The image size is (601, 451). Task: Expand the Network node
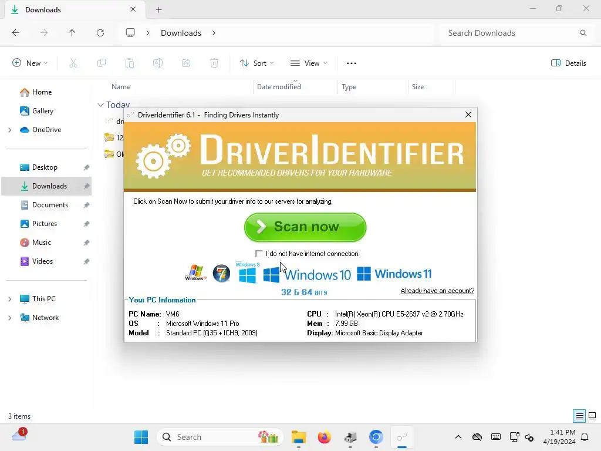[x=10, y=318]
